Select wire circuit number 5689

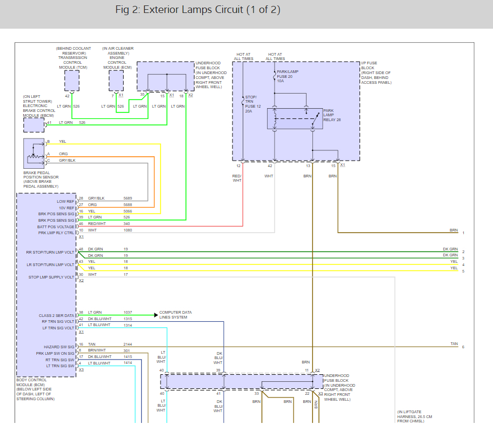pyautogui.click(x=128, y=198)
